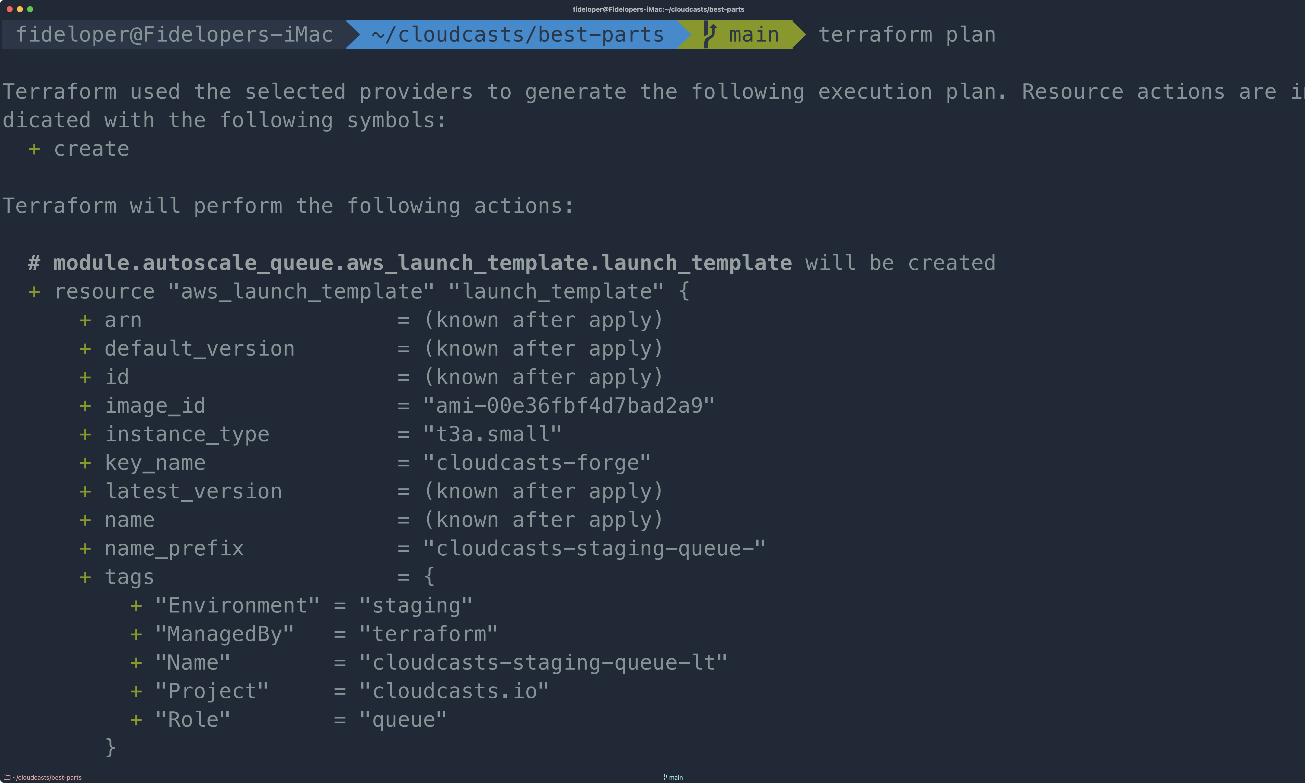This screenshot has width=1305, height=783.
Task: Click the green fullscreen window button
Action: (x=30, y=9)
